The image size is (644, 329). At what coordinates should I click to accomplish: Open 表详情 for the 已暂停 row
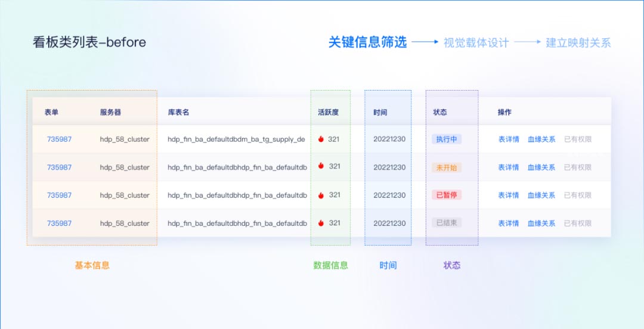click(509, 195)
